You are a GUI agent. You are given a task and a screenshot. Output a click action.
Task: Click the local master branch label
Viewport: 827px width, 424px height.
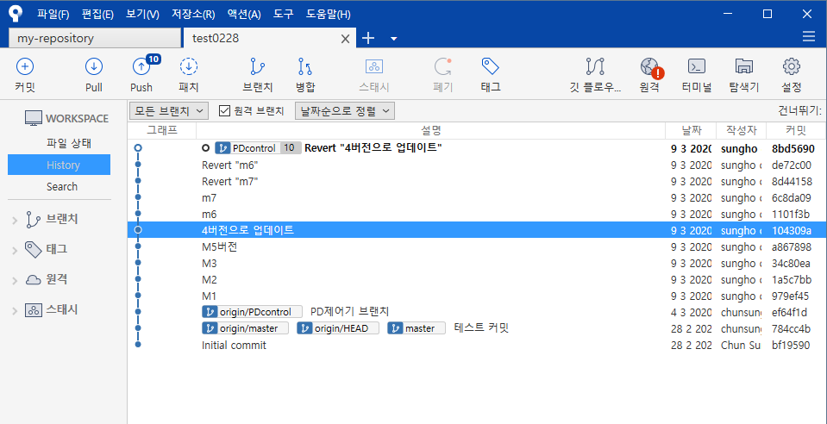tap(417, 328)
